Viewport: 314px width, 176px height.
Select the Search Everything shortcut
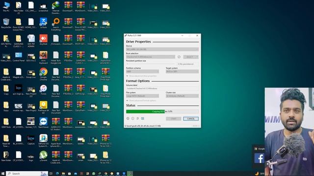(x=56, y=24)
